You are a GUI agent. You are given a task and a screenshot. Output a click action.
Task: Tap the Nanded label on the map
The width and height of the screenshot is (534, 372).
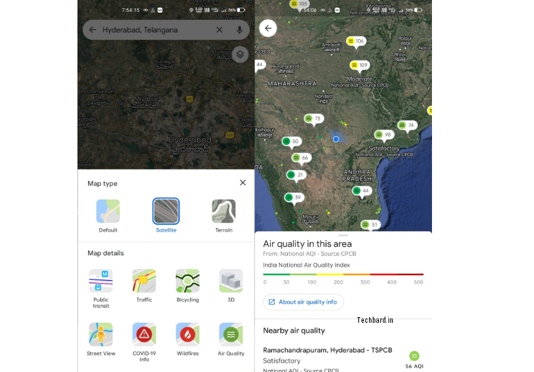pos(323,99)
